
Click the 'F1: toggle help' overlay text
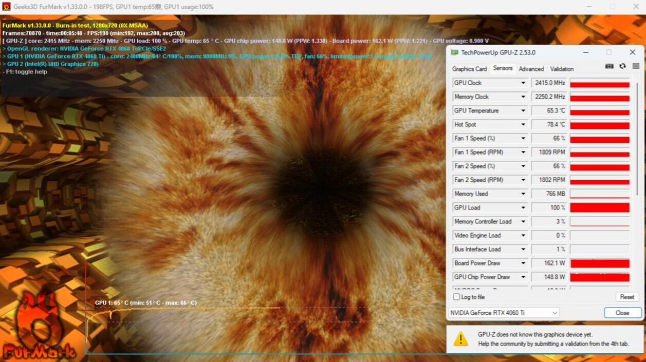tap(25, 72)
